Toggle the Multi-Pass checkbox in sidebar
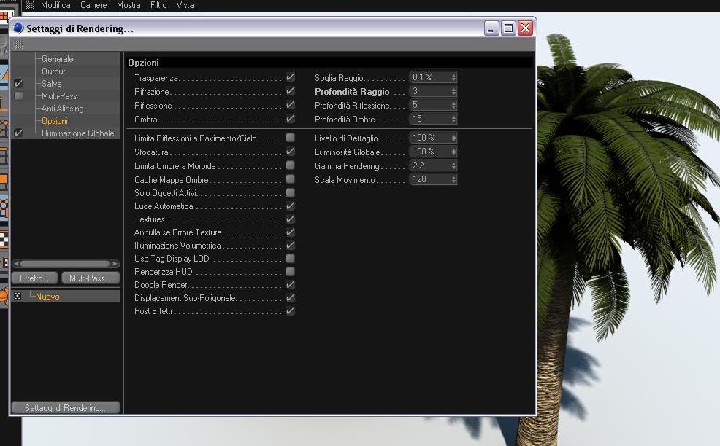The height and width of the screenshot is (446, 720). tap(18, 95)
